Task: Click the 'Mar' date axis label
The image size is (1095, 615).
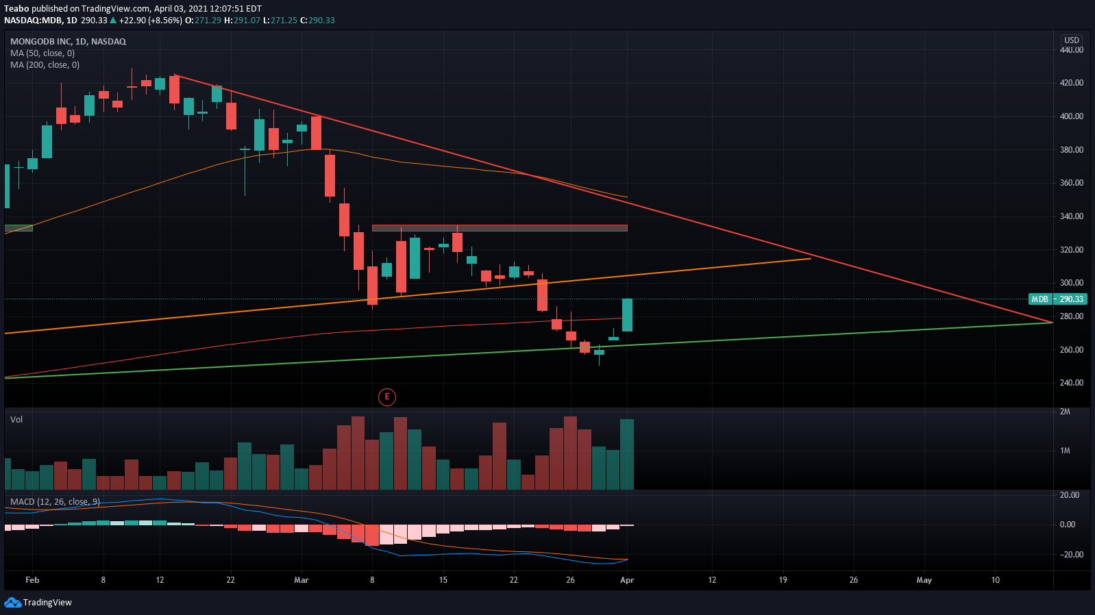Action: click(302, 580)
